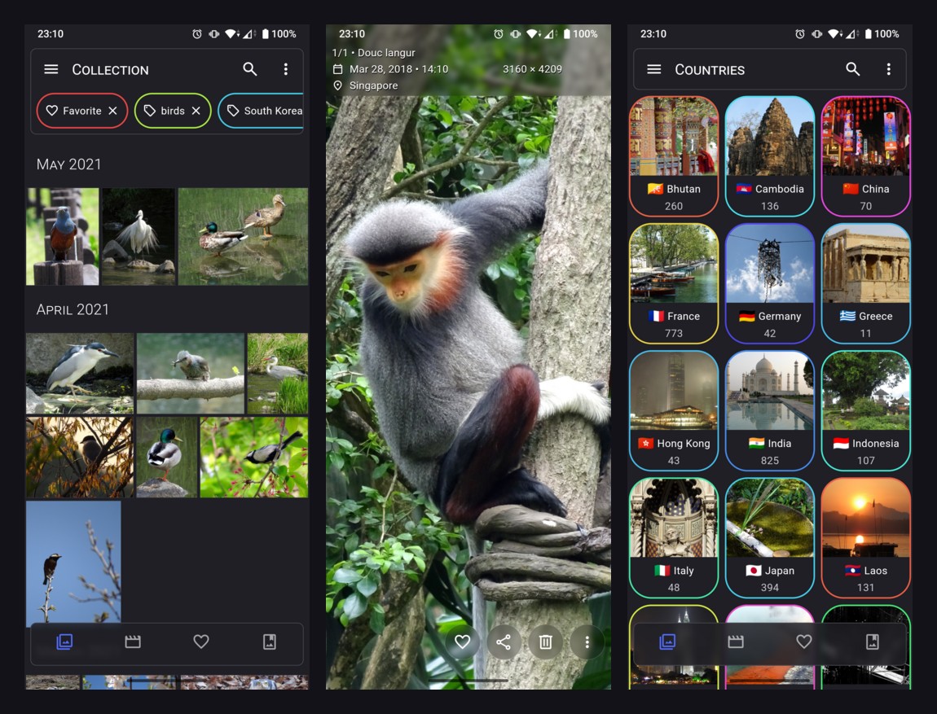This screenshot has height=714, width=937.
Task: Remove the Favorite filter chip
Action: point(113,111)
